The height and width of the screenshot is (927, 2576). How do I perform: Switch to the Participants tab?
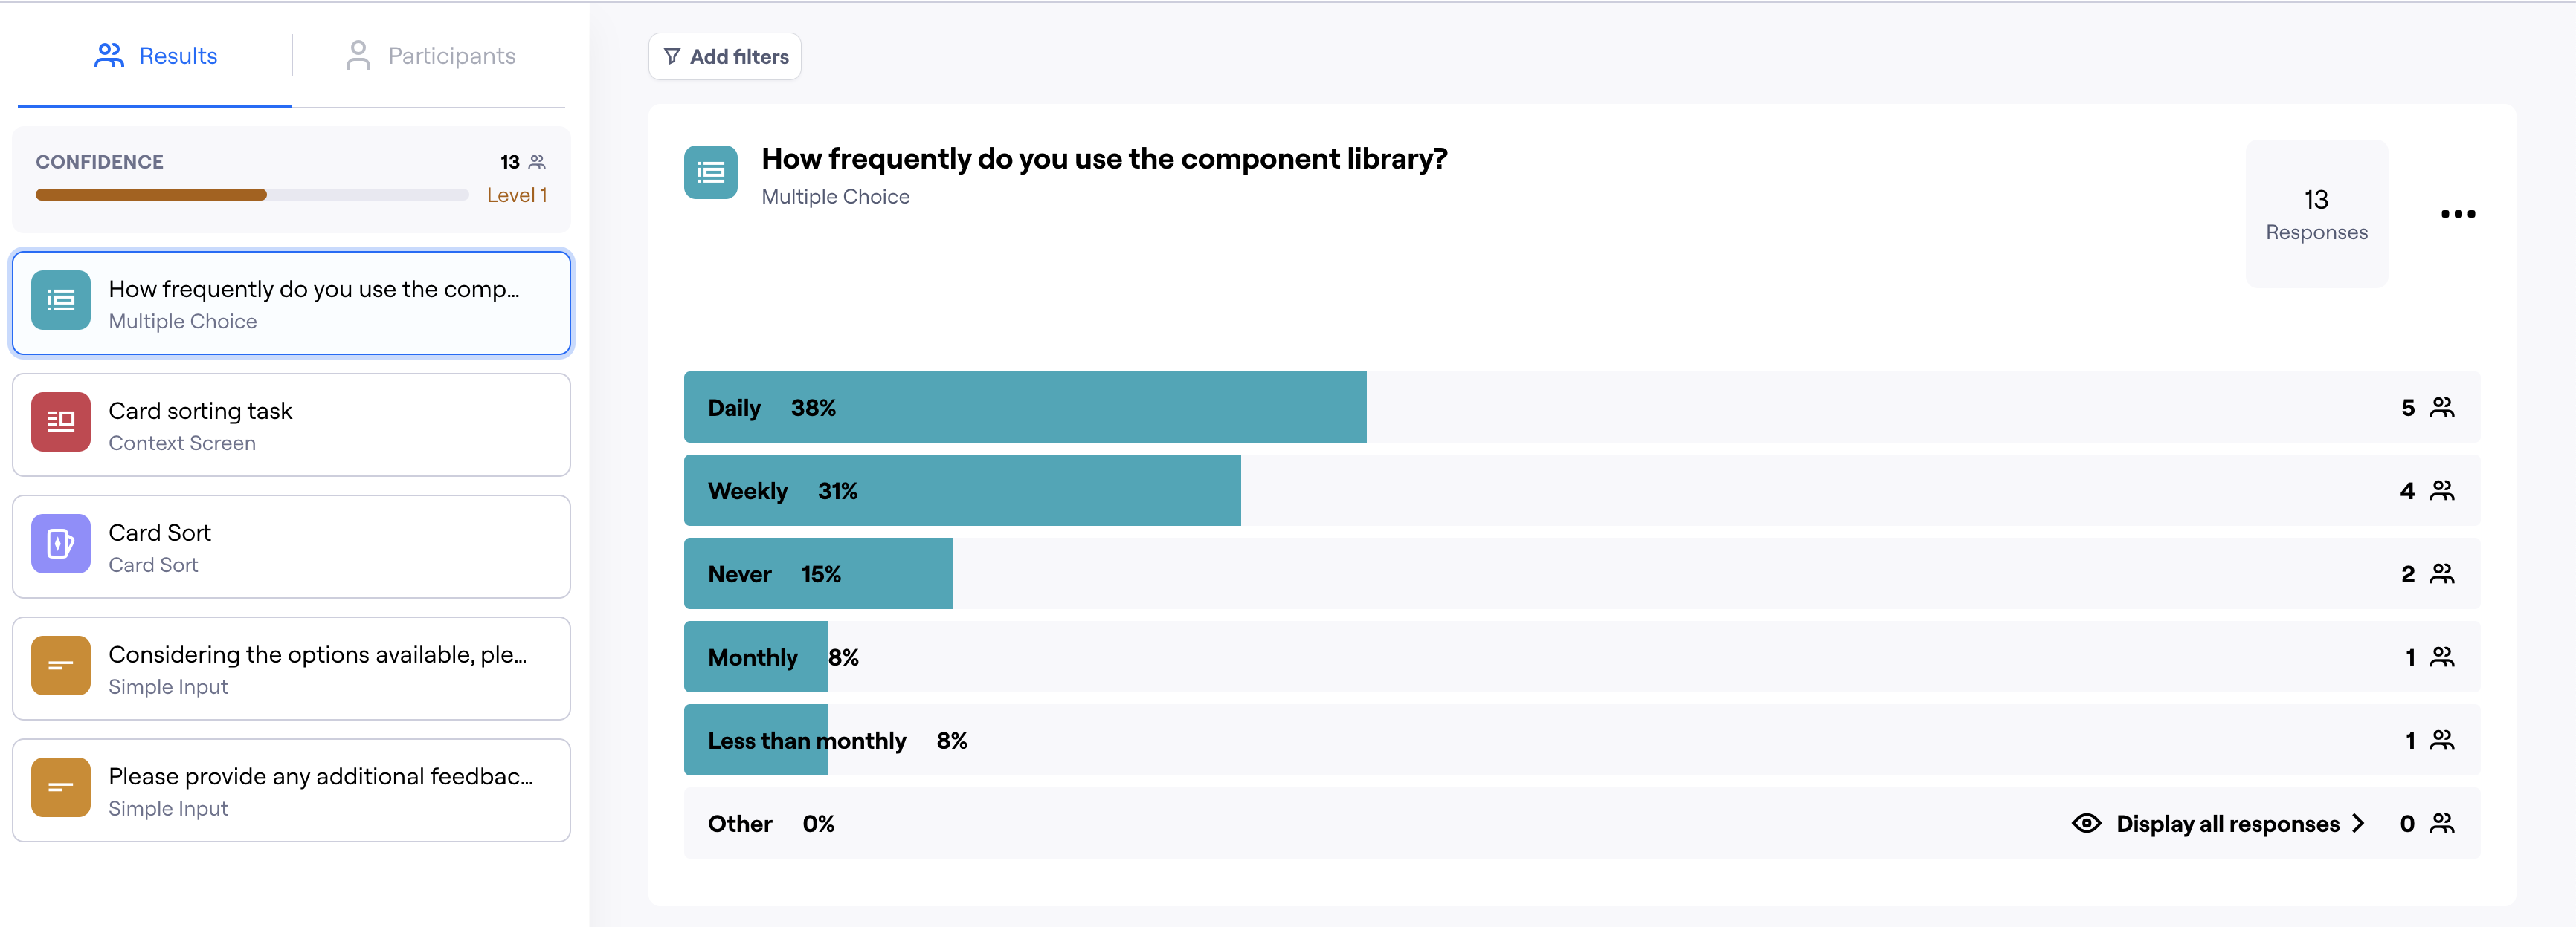[430, 56]
